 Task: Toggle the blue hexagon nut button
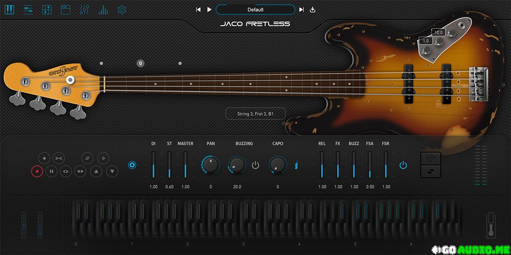[132, 165]
